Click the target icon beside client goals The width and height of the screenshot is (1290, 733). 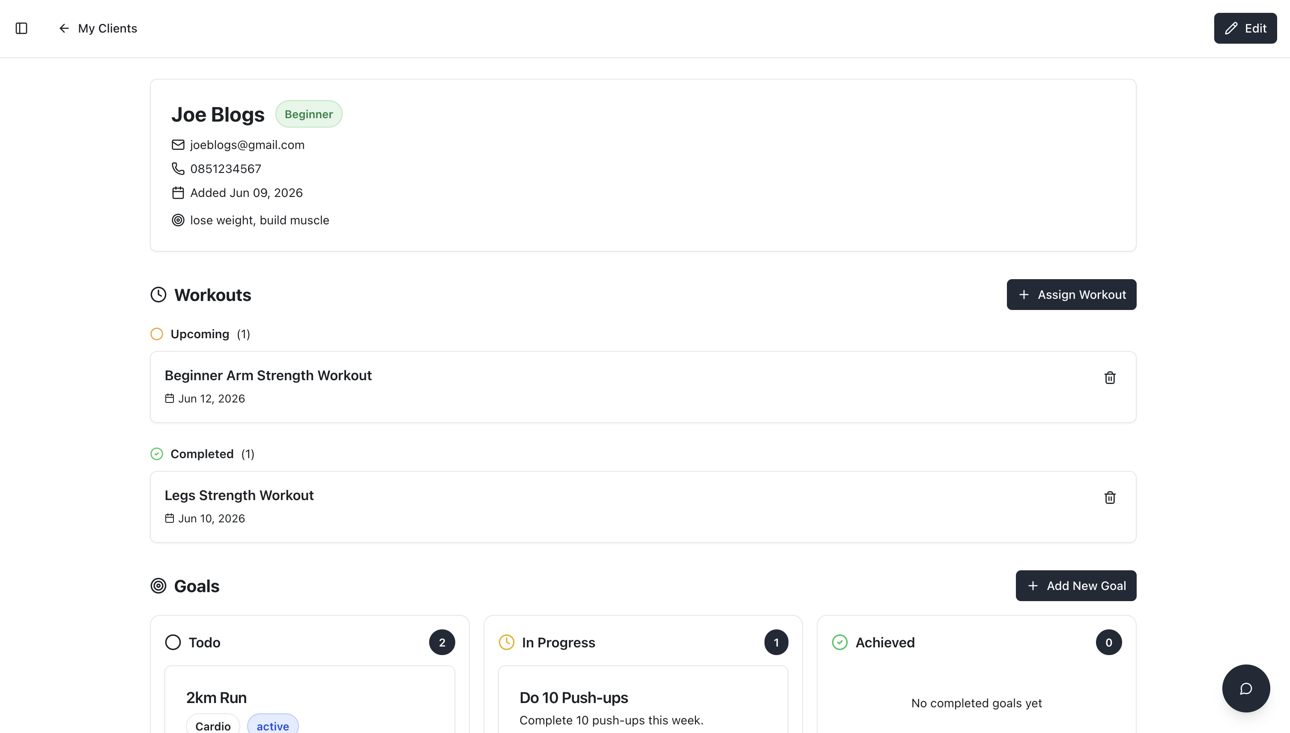point(178,220)
